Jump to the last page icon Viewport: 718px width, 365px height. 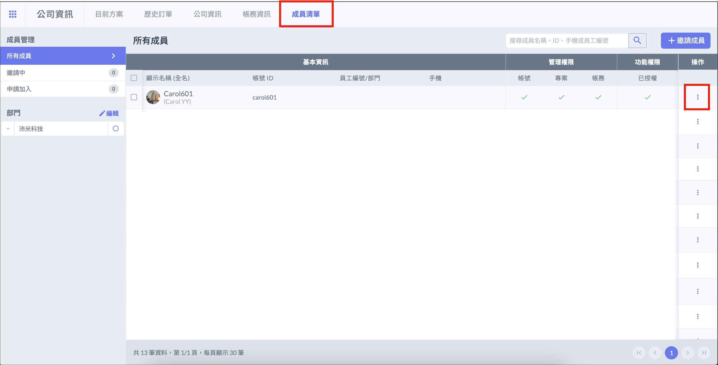click(704, 353)
